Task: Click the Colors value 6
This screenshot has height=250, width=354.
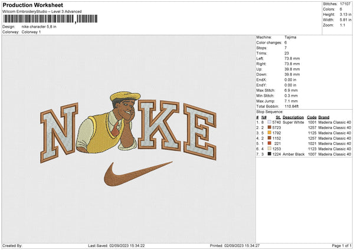Action: click(x=341, y=9)
